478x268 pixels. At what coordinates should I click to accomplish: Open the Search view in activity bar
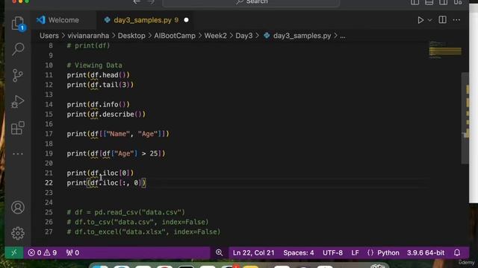[18, 49]
